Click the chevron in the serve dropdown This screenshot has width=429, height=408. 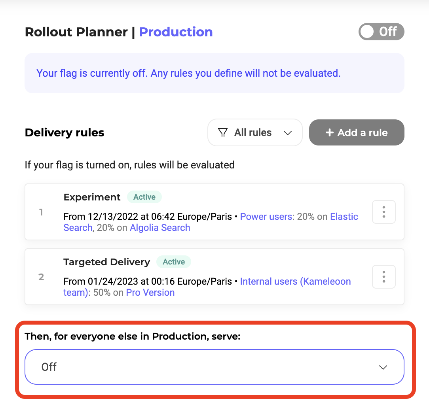pos(383,367)
